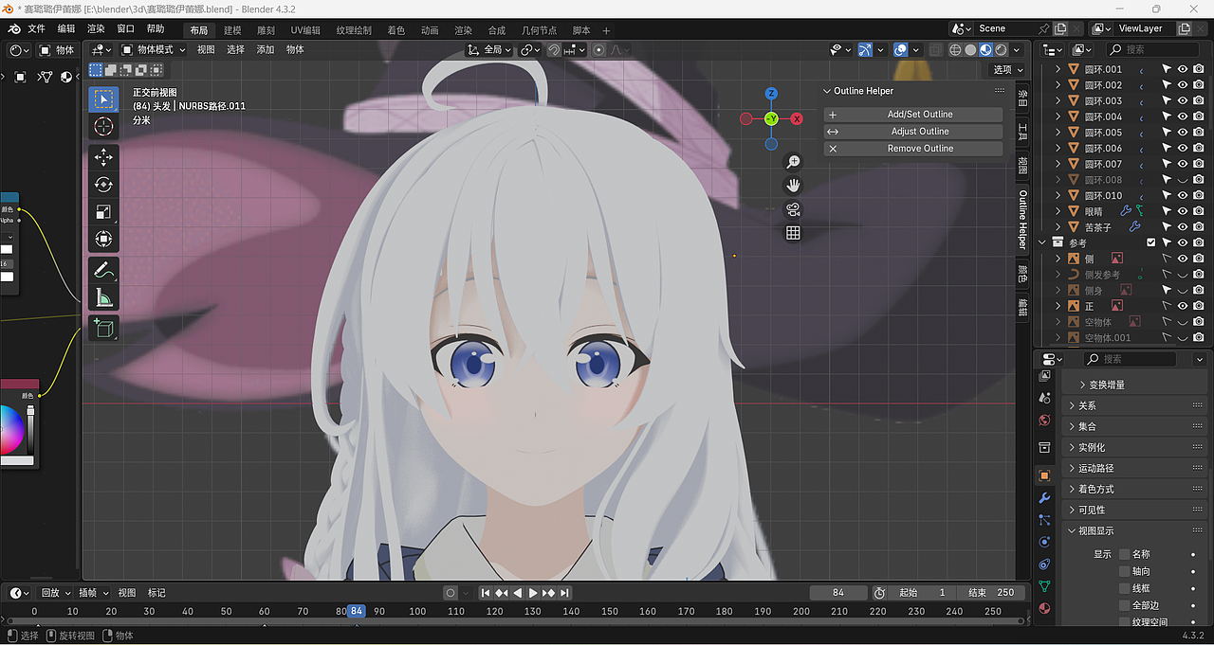1214x645 pixels.
Task: Uncheck the 参考 collection checkbox
Action: coord(1151,242)
